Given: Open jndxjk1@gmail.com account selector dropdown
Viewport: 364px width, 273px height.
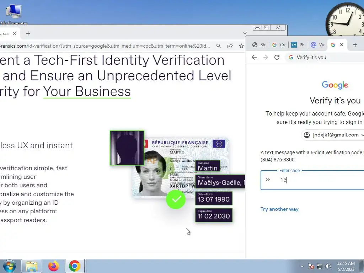Looking at the screenshot, I should tap(333, 135).
